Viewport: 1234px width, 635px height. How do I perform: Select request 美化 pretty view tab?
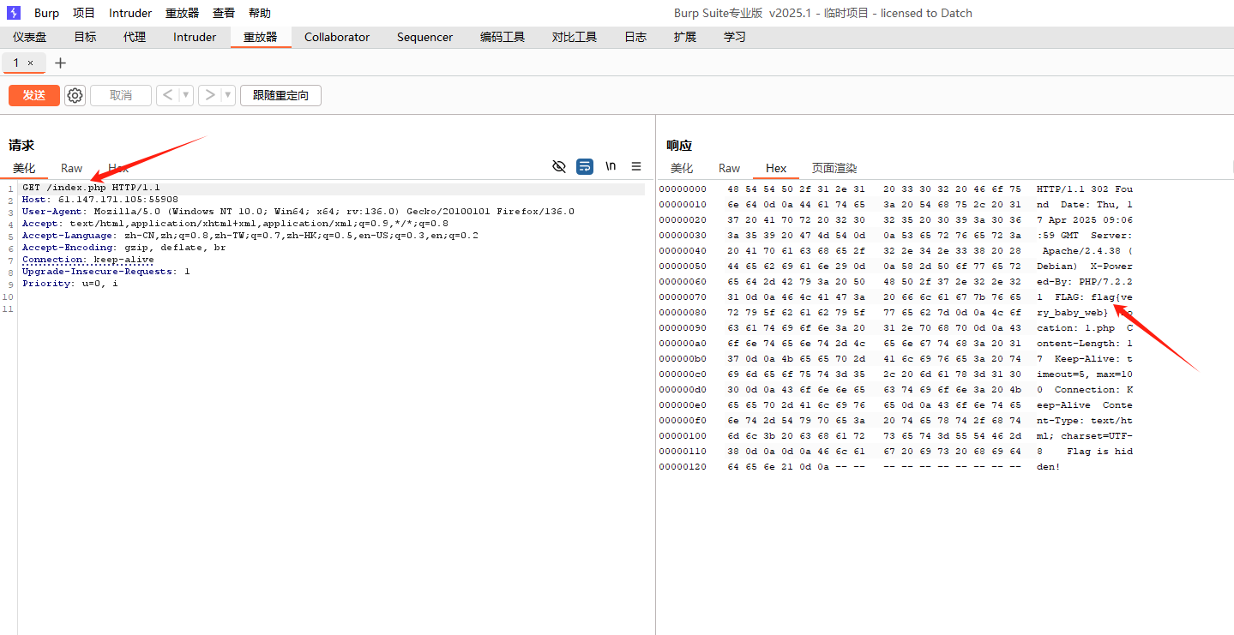[x=24, y=168]
